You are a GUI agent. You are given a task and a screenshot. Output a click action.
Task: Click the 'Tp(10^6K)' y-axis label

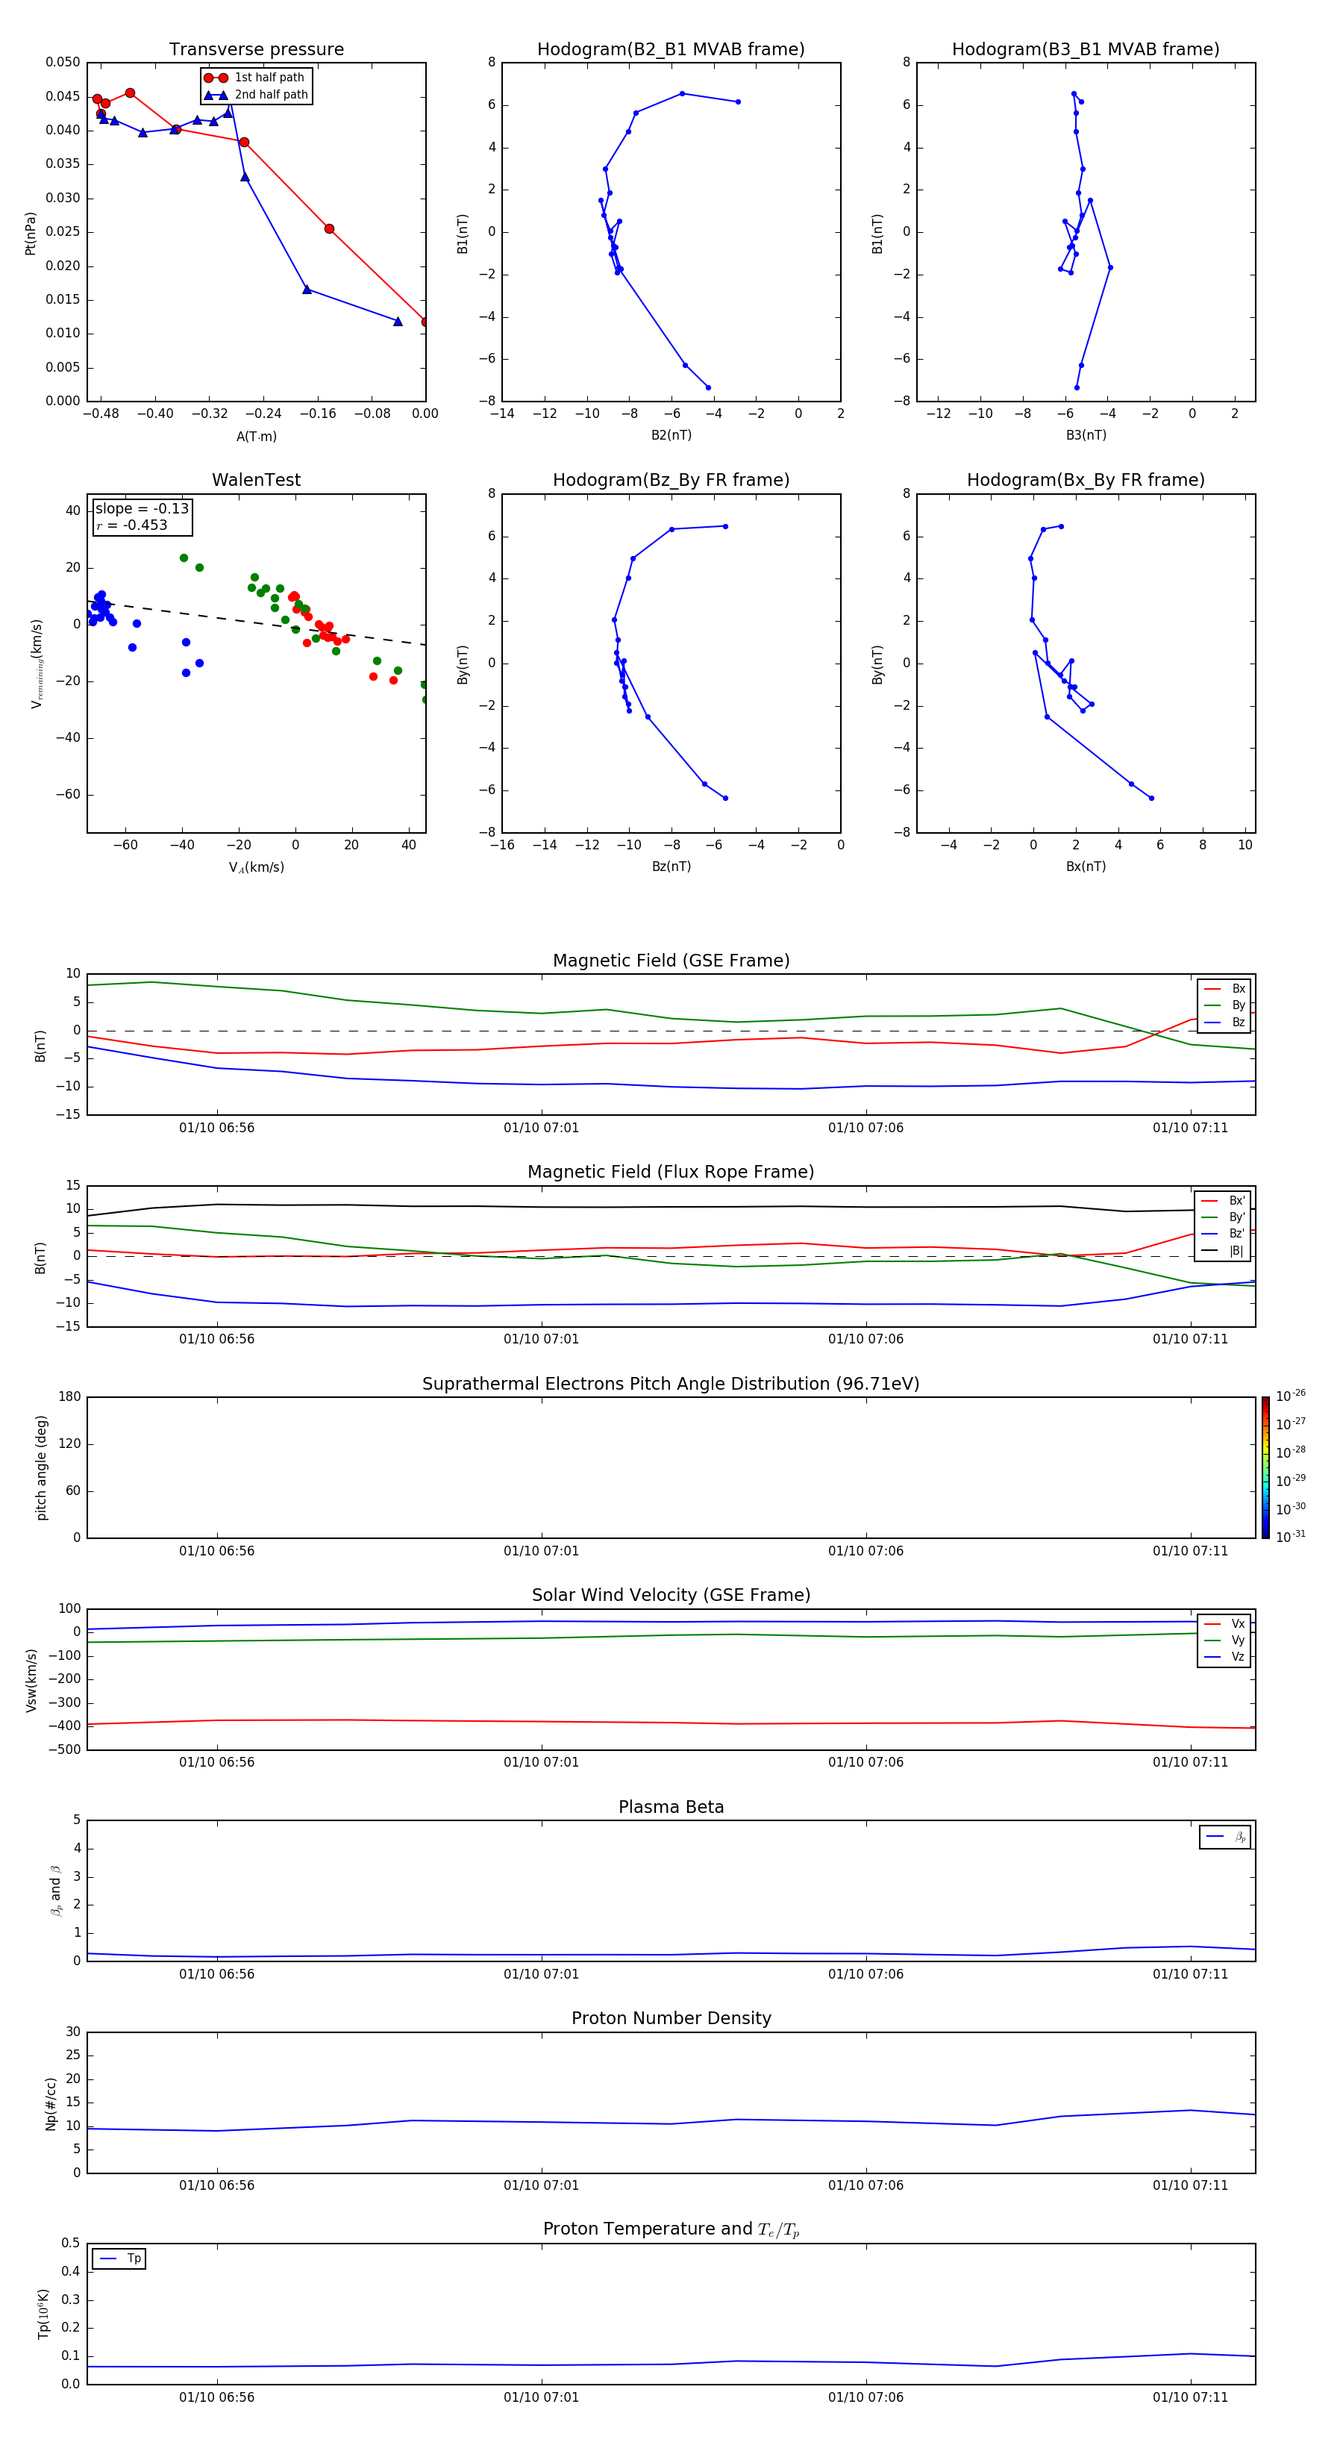(x=43, y=2314)
